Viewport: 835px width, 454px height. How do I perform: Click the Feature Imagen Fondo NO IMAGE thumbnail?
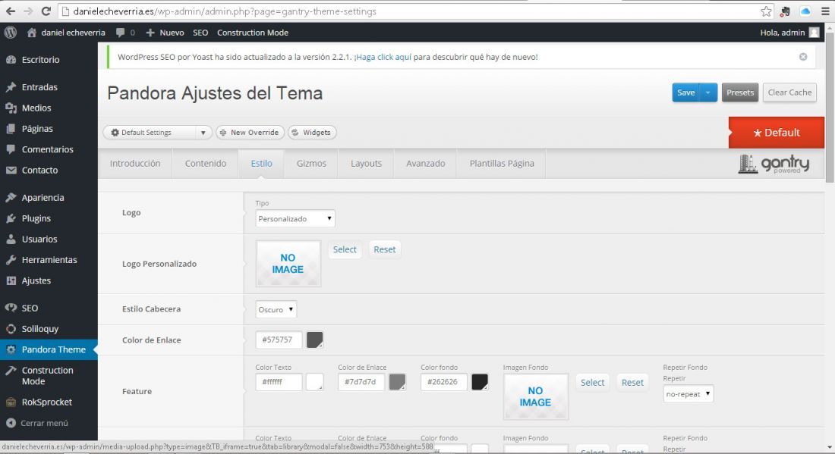point(536,396)
